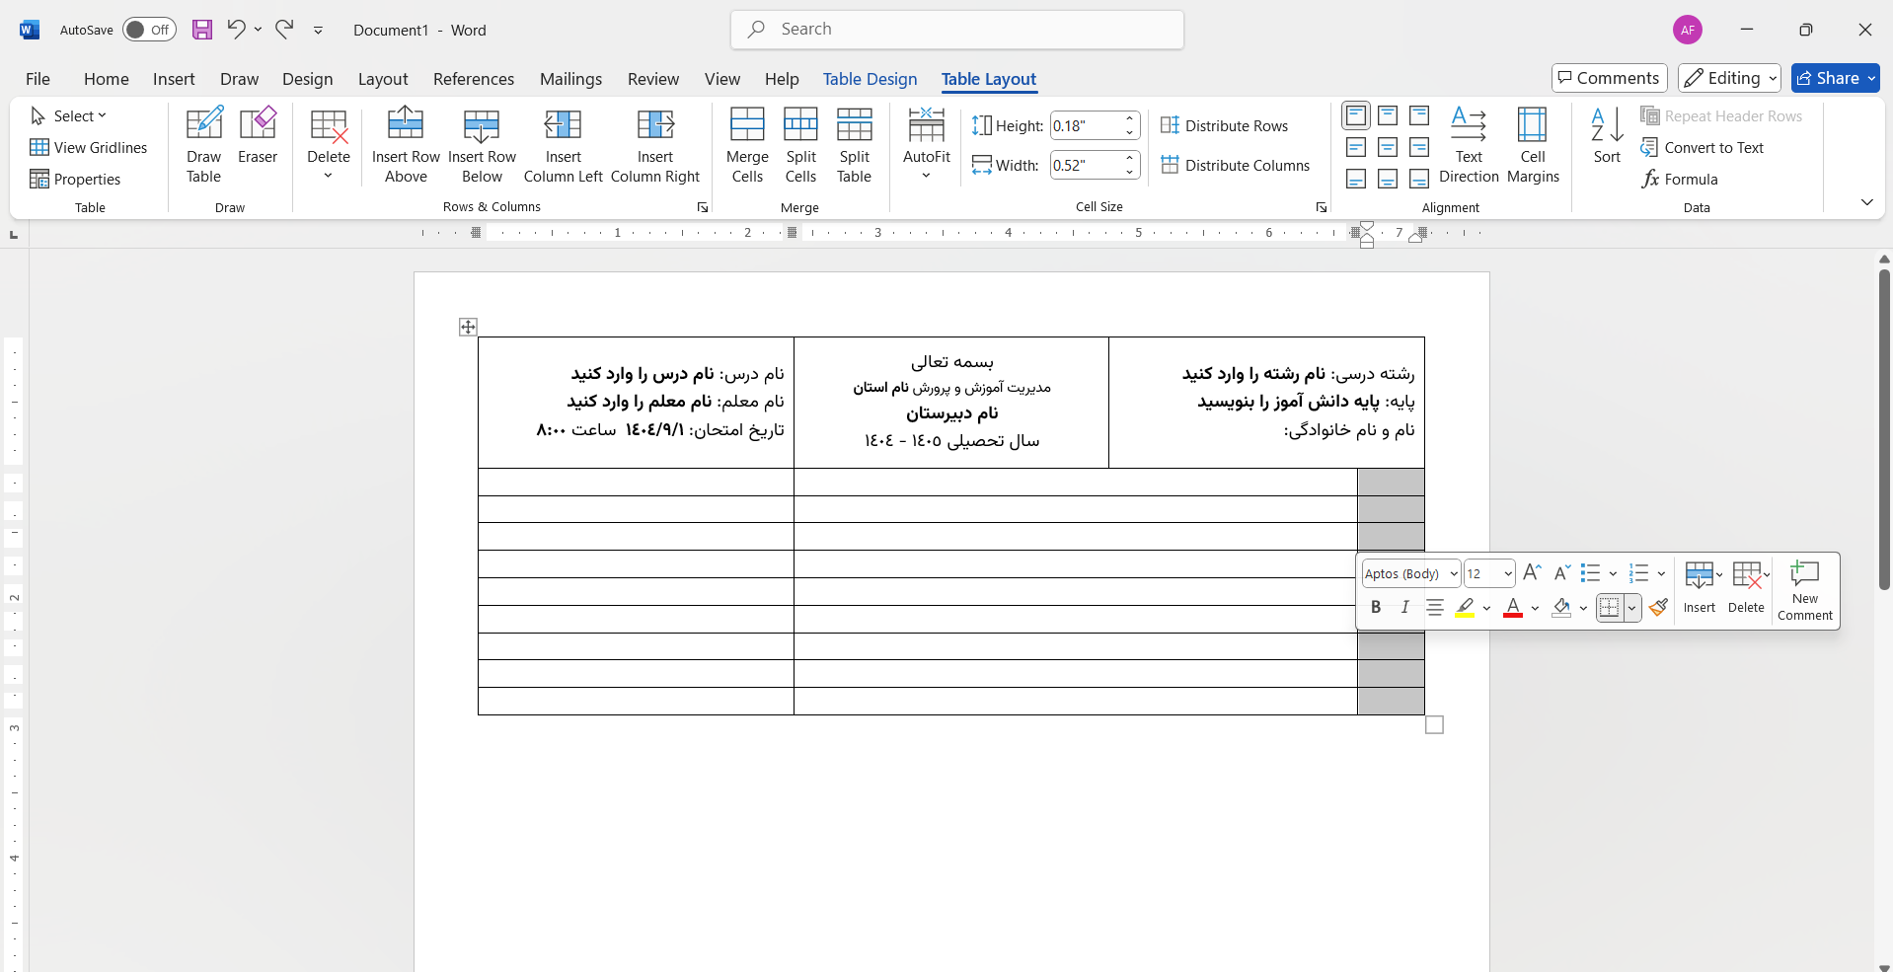Switch to the Mailings tab
This screenshot has width=1893, height=972.
tap(570, 79)
